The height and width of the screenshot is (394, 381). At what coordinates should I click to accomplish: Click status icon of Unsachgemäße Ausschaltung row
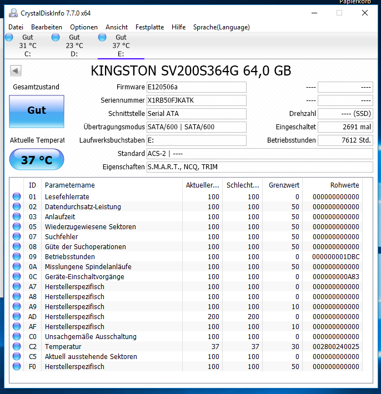click(17, 336)
